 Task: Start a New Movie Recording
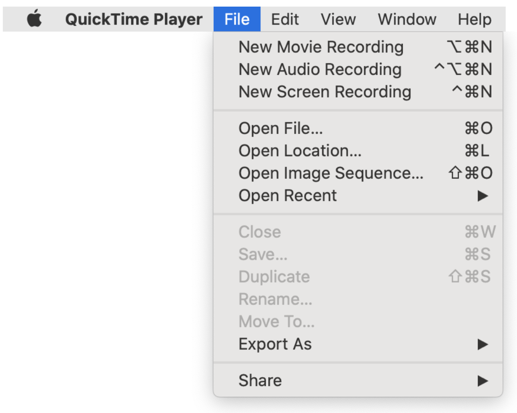321,47
